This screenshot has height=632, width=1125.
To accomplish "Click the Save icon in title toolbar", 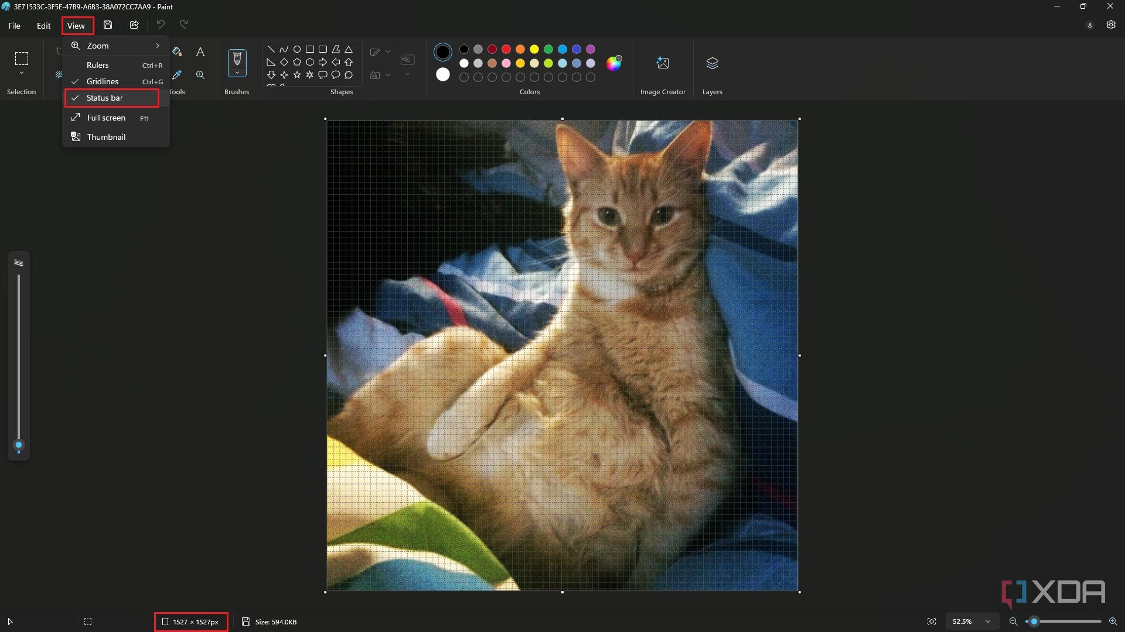I will pos(108,25).
